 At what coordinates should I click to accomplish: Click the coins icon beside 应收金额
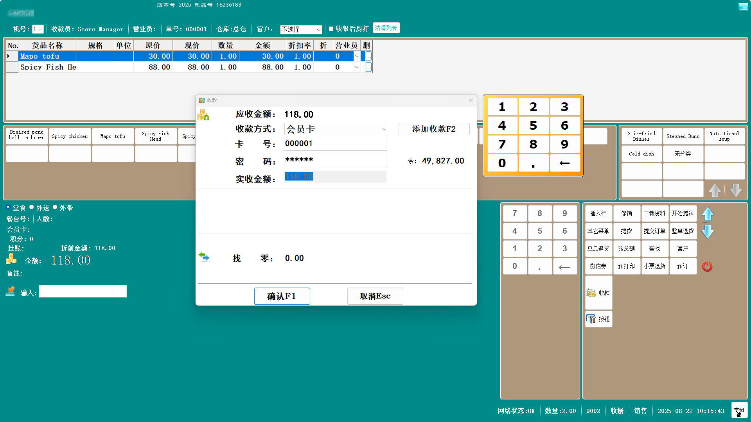coord(203,115)
